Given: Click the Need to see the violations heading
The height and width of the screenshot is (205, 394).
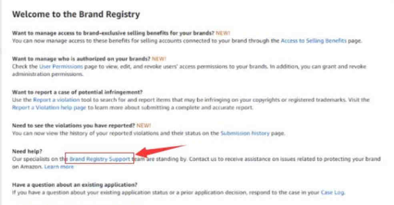Looking at the screenshot, I should [74, 126].
